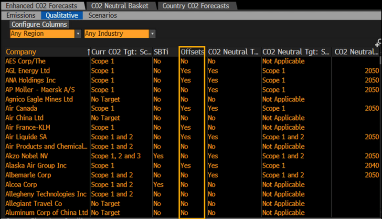Open AP Moller - Maersk A/S row
The width and height of the screenshot is (382, 219).
(x=192, y=90)
